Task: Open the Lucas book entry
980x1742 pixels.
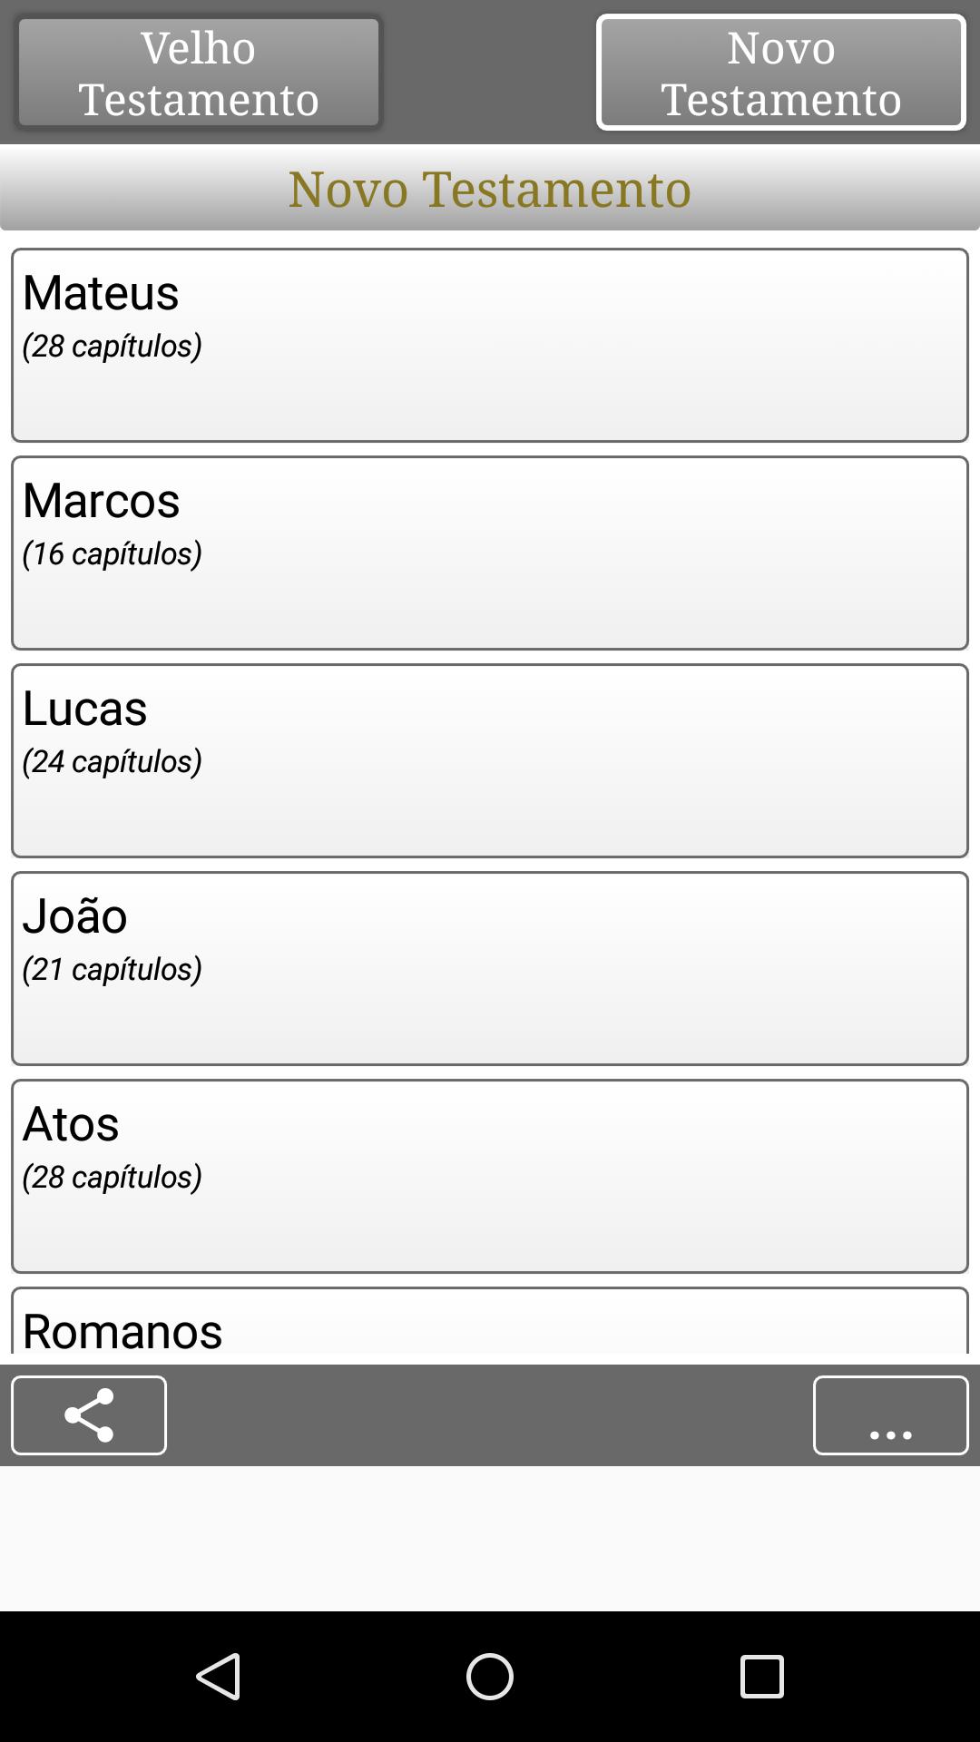Action: 490,760
